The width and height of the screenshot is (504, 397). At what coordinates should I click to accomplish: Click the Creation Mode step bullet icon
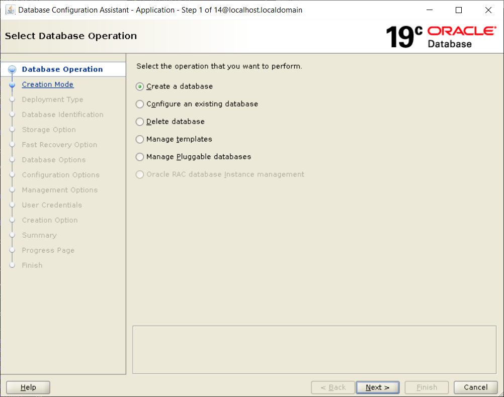point(13,85)
